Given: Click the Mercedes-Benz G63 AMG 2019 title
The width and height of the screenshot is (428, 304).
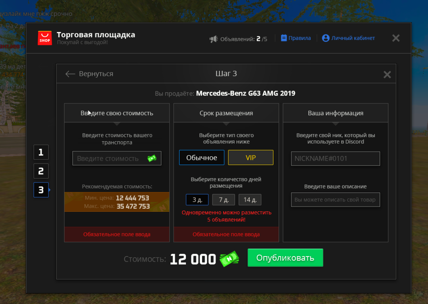Looking at the screenshot, I should [246, 93].
